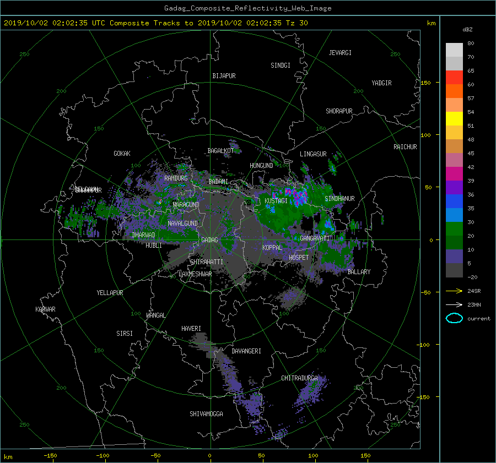Select the light gray 70-80 dBZ band
Viewport: 496px width, 463px height.
tap(454, 50)
